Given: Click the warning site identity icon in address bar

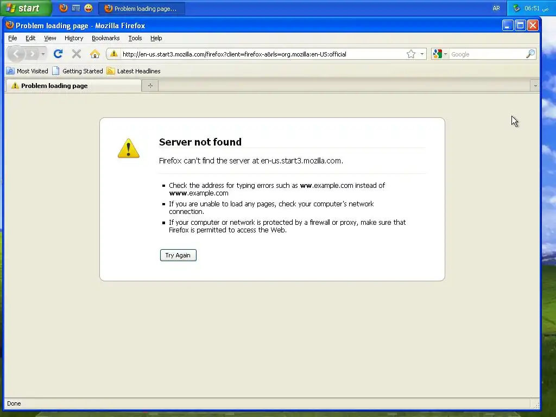Looking at the screenshot, I should (x=113, y=54).
